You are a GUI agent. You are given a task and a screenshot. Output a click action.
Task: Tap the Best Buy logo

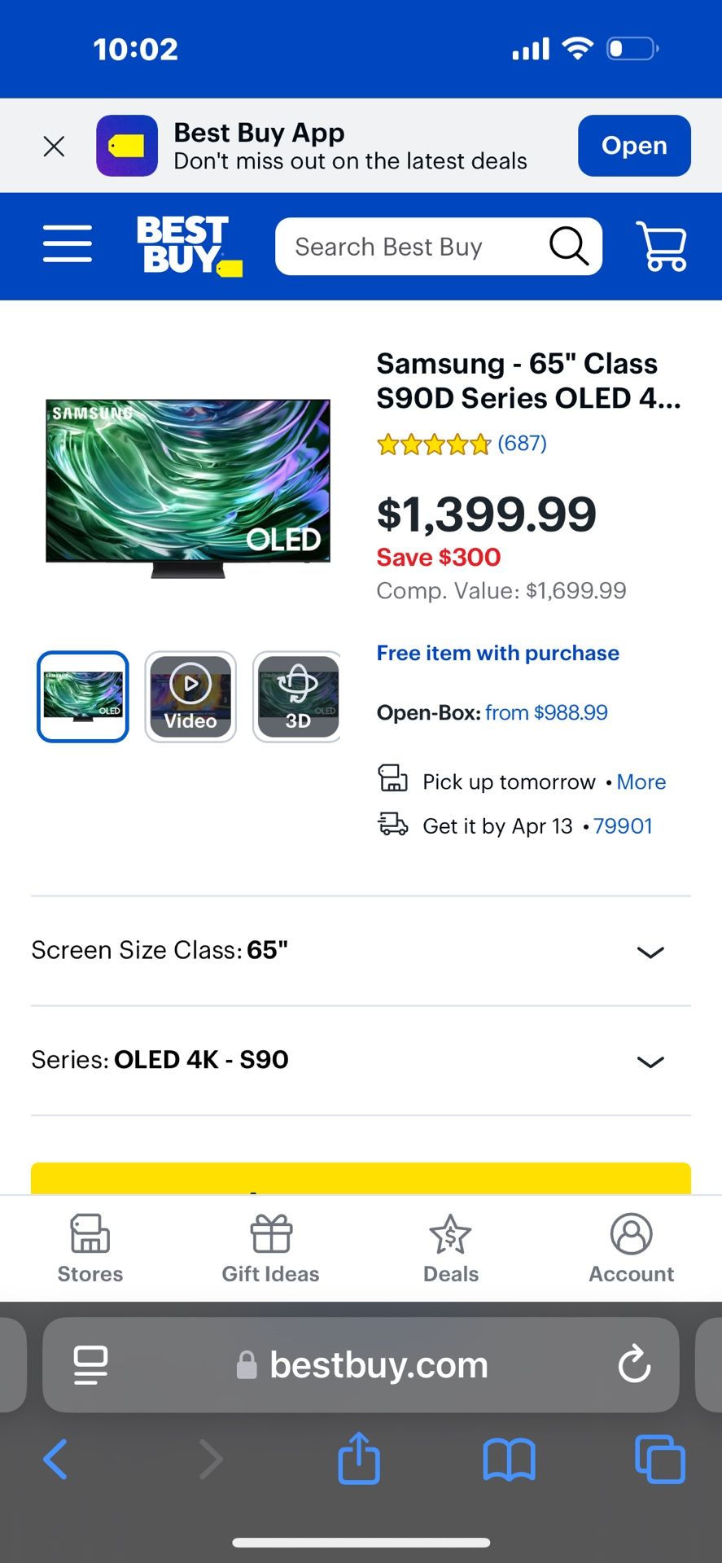coord(188,245)
